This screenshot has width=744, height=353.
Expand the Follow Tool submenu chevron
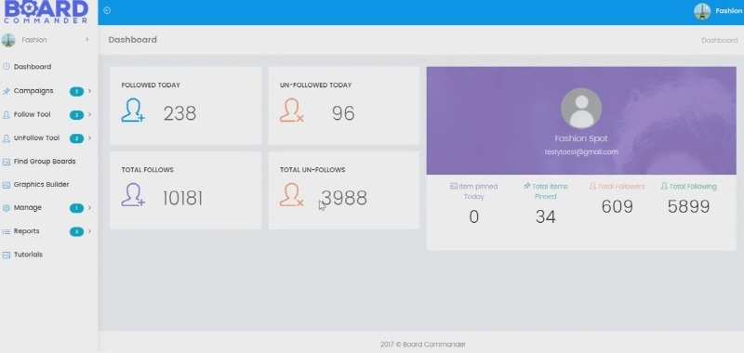point(89,114)
